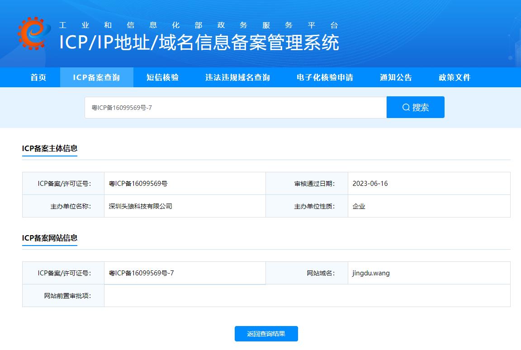The height and width of the screenshot is (350, 521).
Task: Click the 返回查询结果 button
Action: (x=266, y=334)
